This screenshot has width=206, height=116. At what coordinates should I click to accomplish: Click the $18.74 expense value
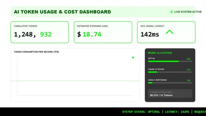click(x=89, y=34)
